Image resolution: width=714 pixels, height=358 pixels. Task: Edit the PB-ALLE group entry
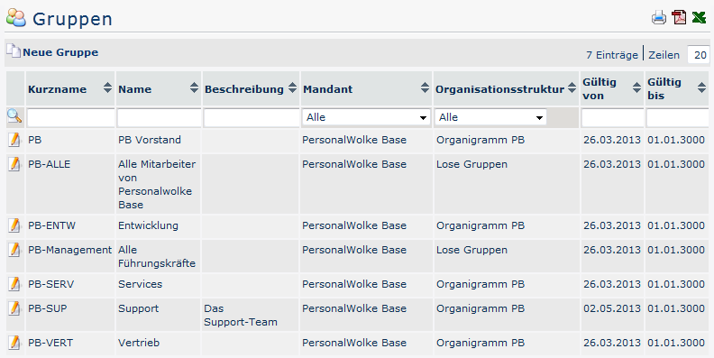point(14,164)
